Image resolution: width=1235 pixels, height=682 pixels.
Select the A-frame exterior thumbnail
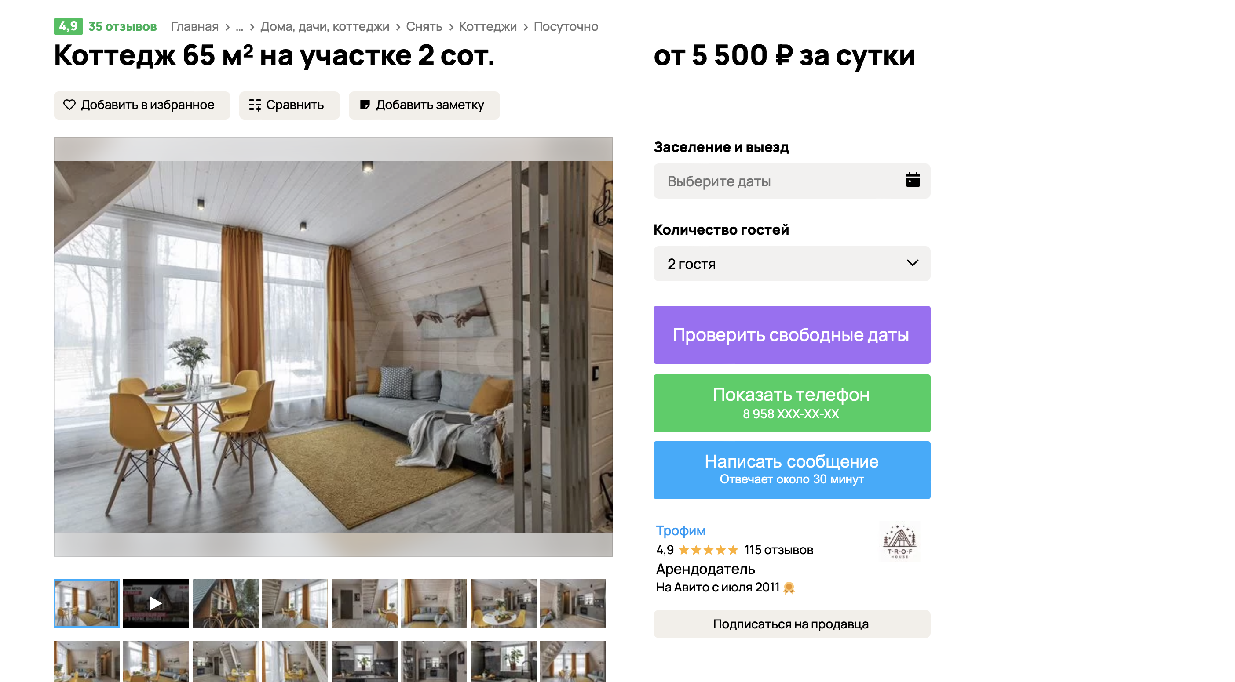point(225,603)
